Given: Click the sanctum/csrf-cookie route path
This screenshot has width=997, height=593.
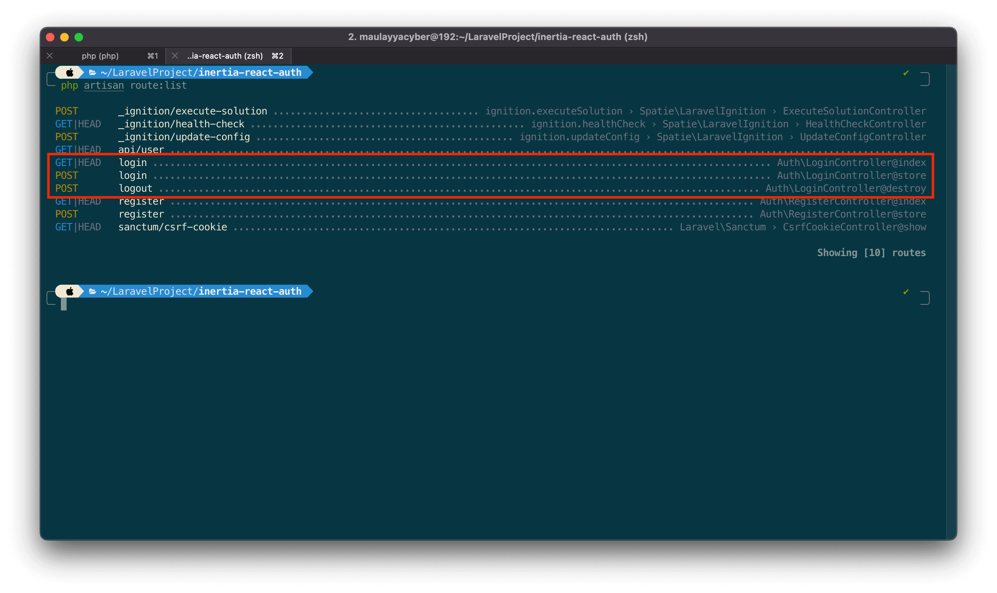Looking at the screenshot, I should pos(173,227).
